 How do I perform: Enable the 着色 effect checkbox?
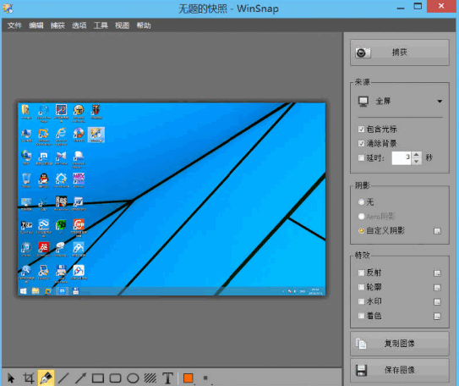(x=361, y=316)
